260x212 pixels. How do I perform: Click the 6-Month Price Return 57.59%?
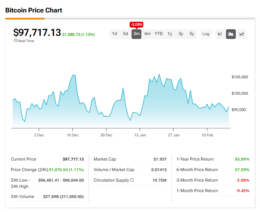point(242,170)
